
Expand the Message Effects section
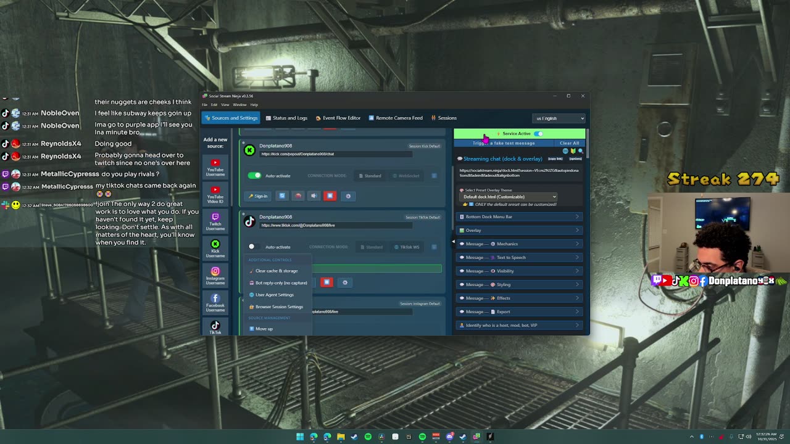coord(519,298)
